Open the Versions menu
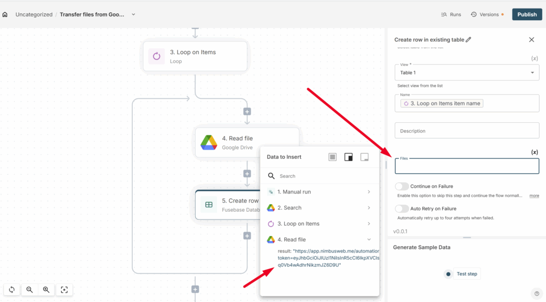 point(485,14)
